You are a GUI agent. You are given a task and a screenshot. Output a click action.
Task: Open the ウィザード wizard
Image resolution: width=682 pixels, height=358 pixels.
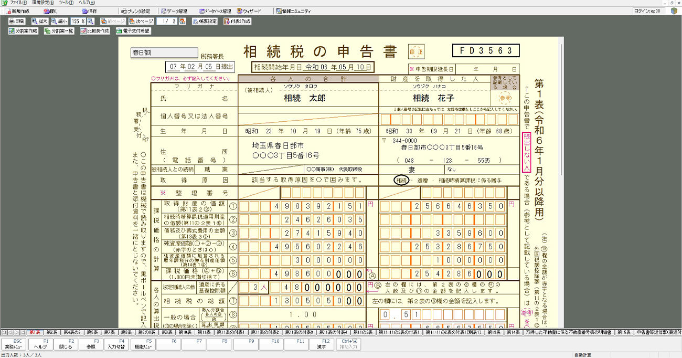pos(249,11)
